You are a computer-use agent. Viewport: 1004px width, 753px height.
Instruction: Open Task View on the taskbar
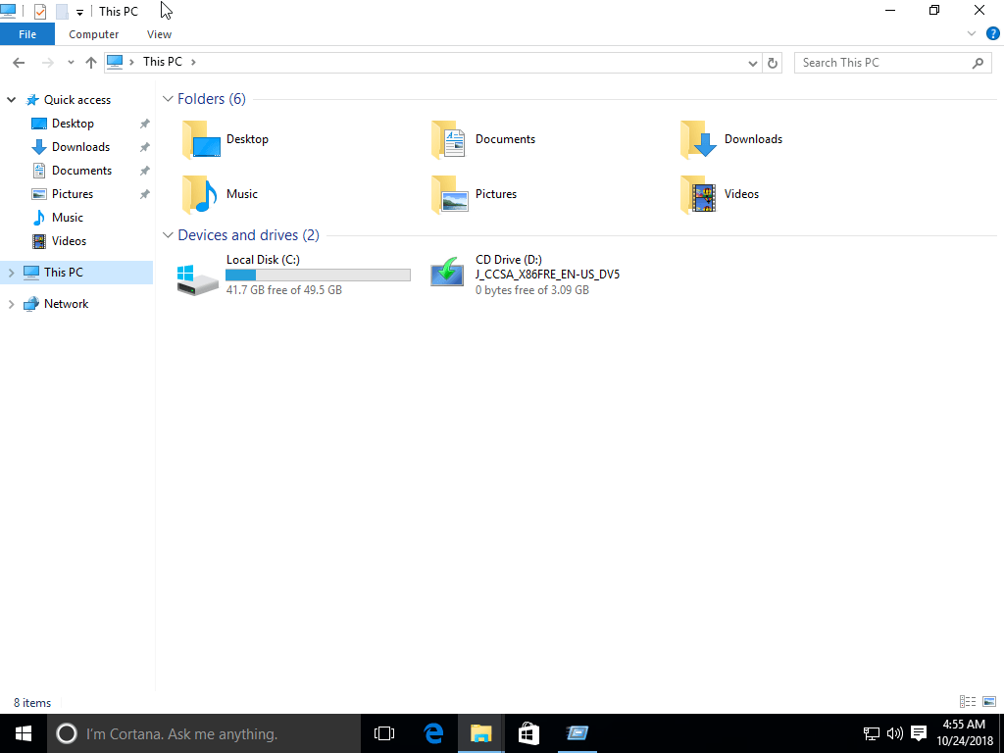pos(384,733)
